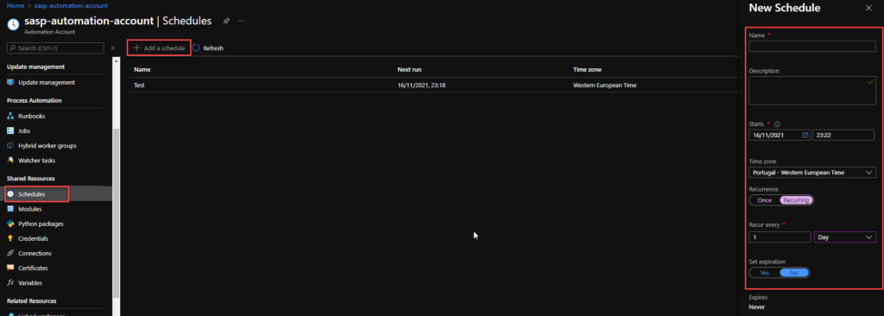Click the Connections icon
The height and width of the screenshot is (316, 884).
(10, 253)
